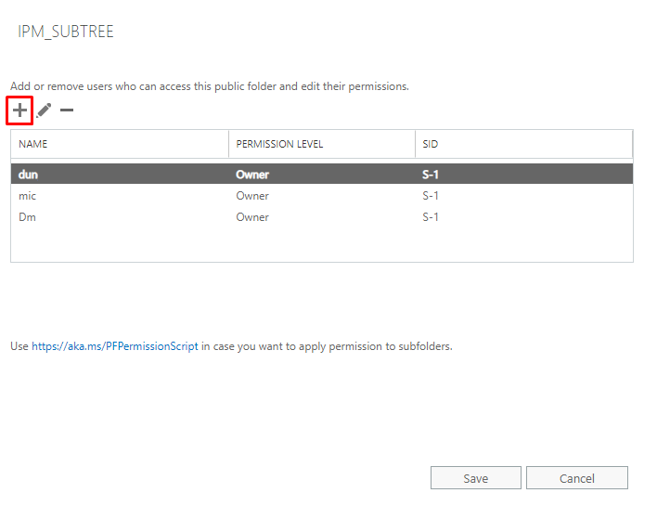
Task: Click the S-1 SID cell in Dm's row
Action: tap(430, 217)
